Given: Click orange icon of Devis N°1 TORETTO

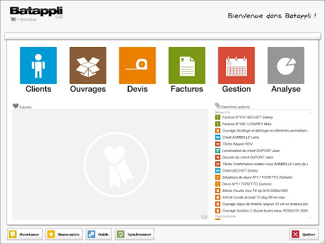Looking at the screenshot, I should (218, 184).
